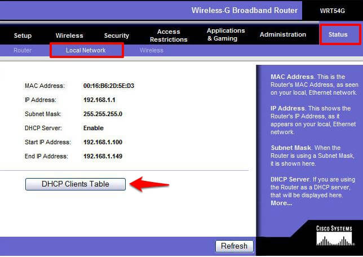The image size is (363, 257).
Task: Click the Subnet Mask help heading
Action: pos(291,148)
